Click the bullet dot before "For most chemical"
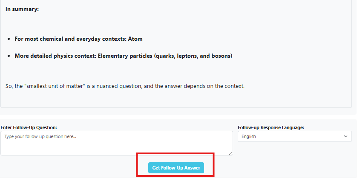The height and width of the screenshot is (178, 357). point(9,39)
